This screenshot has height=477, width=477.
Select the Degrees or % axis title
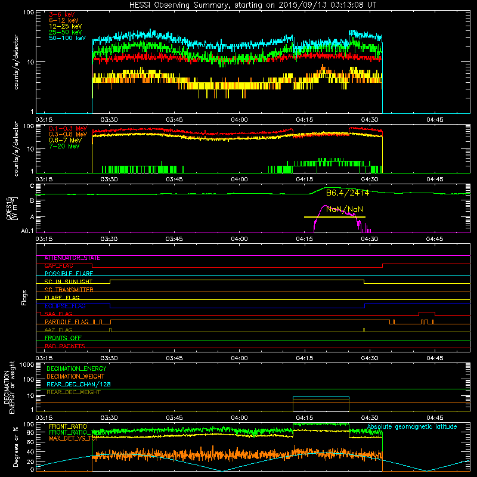click(16, 447)
